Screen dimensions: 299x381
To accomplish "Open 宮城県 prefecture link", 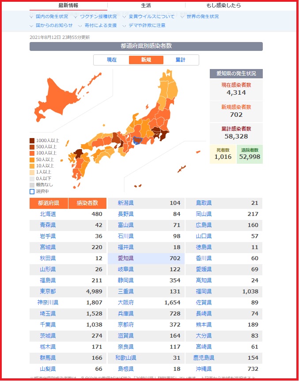I will 48,247.
